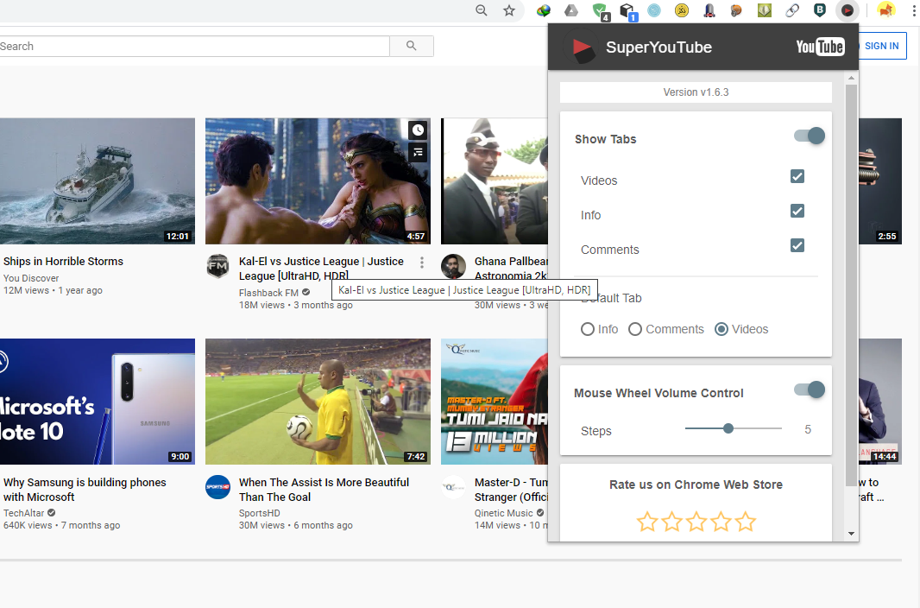Disable Mouse Wheel Volume Control switch
The image size is (920, 608).
pos(810,390)
